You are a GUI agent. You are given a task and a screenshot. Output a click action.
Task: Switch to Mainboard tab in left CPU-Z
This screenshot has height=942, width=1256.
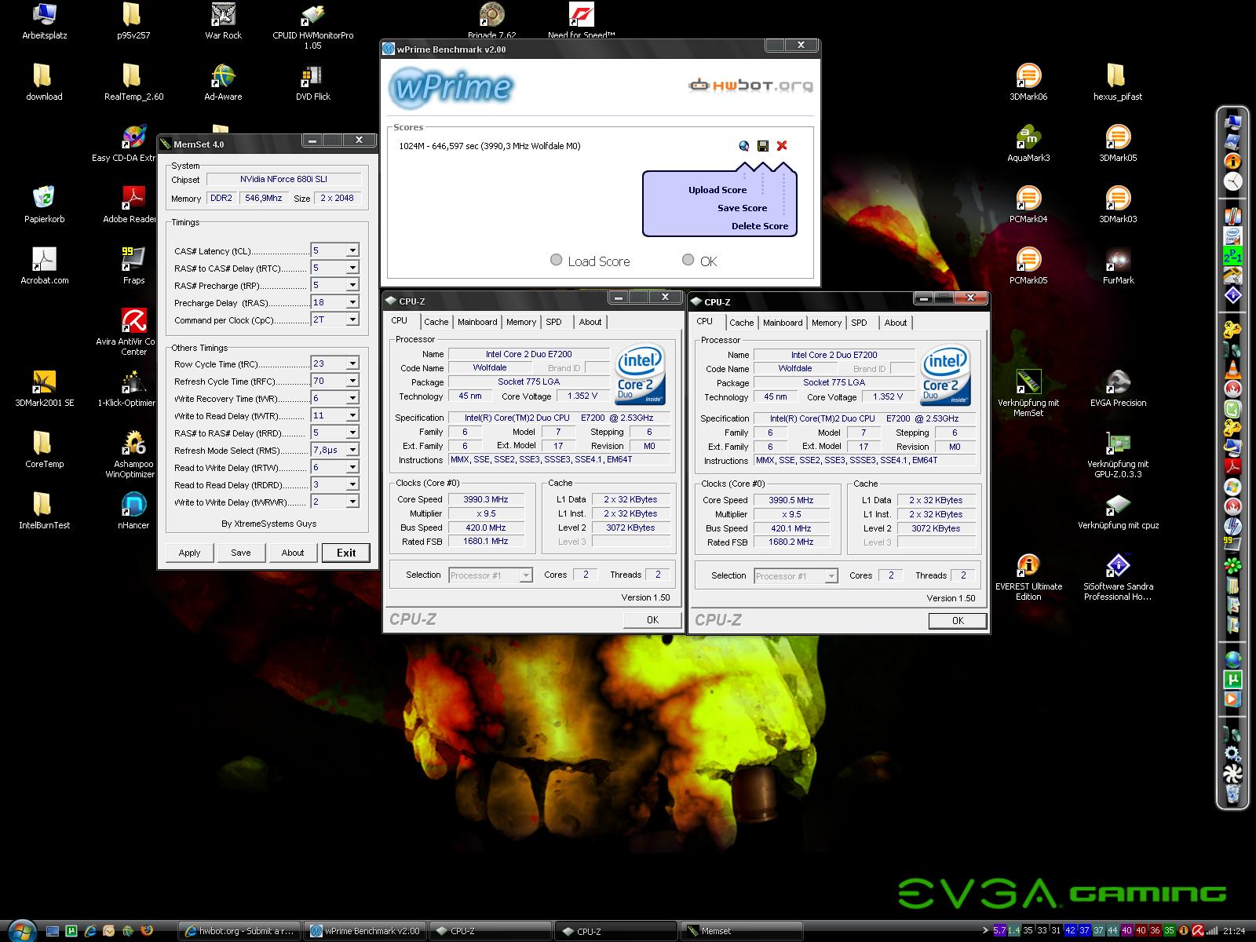pos(477,322)
